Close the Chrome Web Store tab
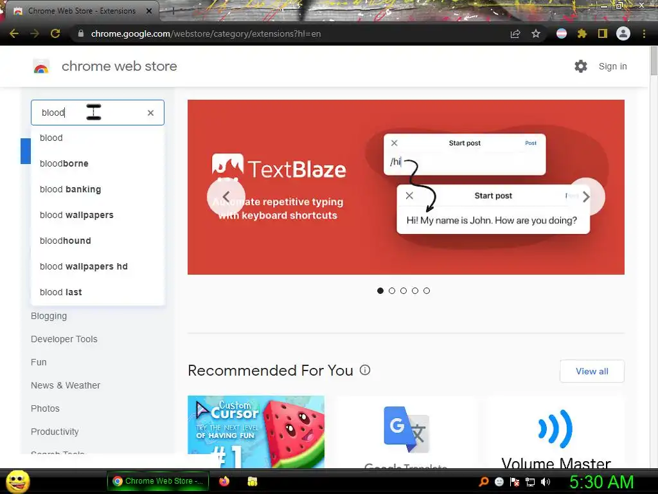Screen dimensions: 658x494 tap(149, 11)
